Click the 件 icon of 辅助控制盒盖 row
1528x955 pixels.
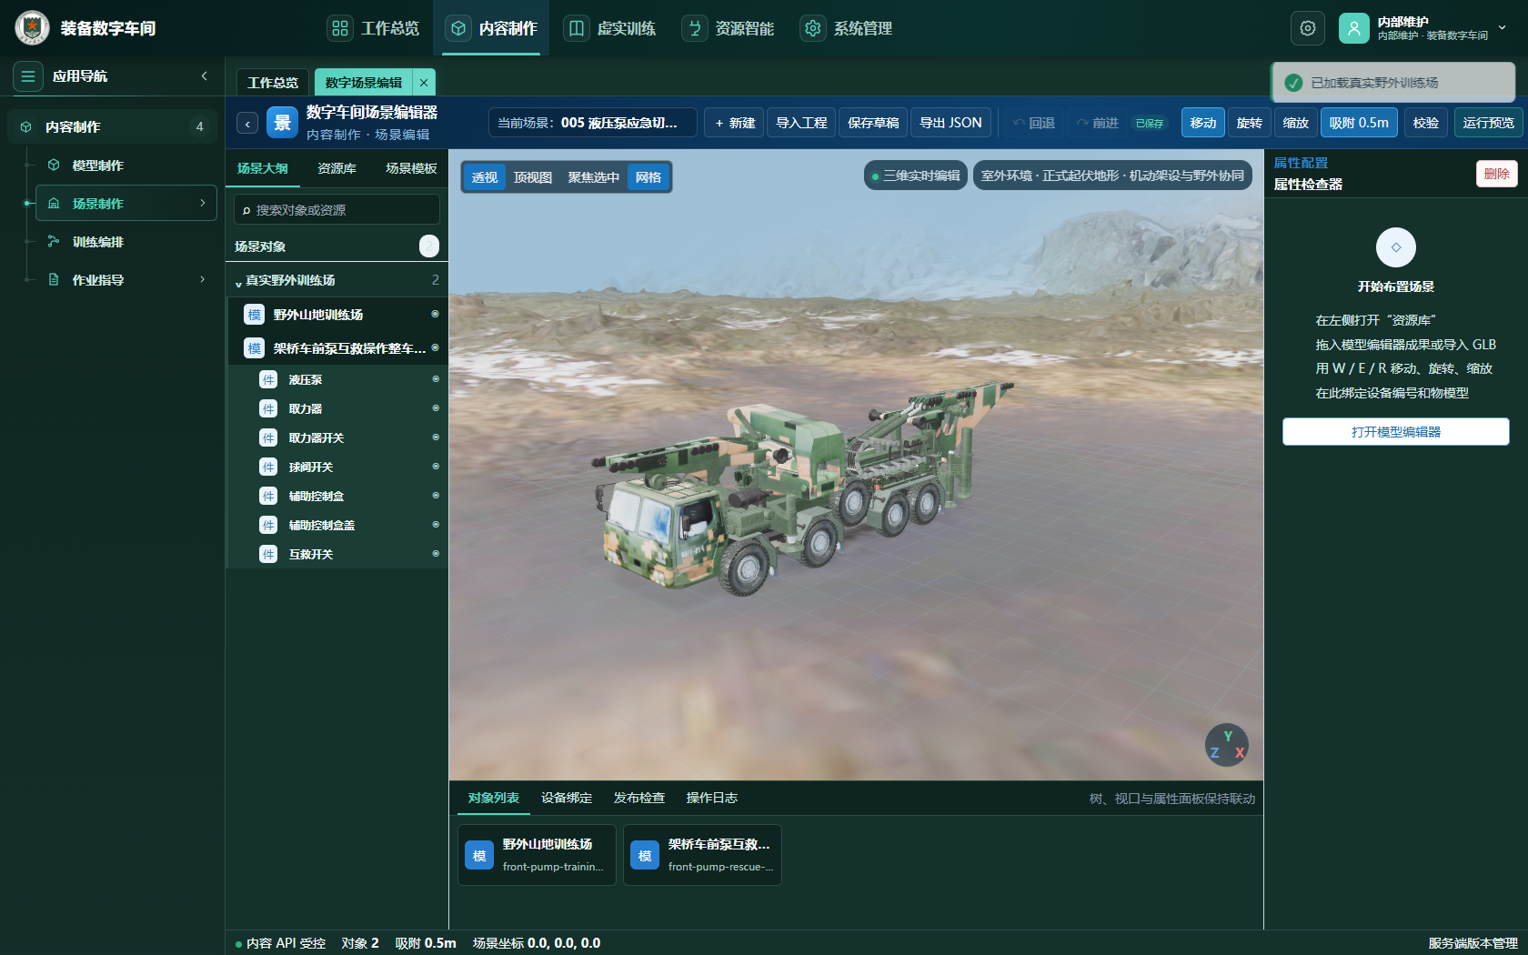point(268,526)
